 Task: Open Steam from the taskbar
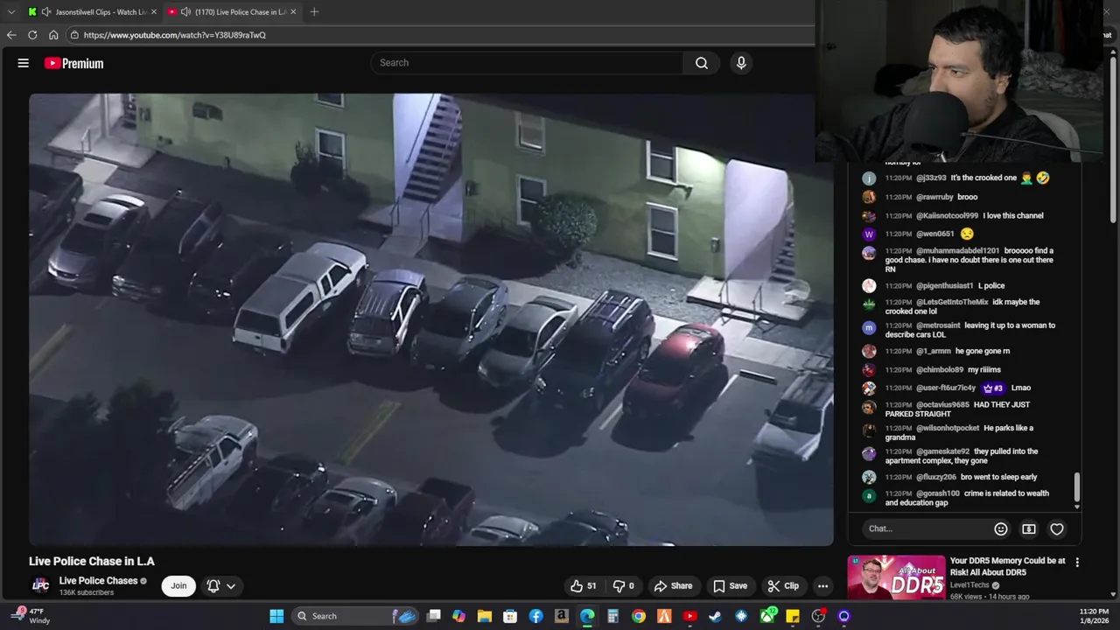coord(716,616)
